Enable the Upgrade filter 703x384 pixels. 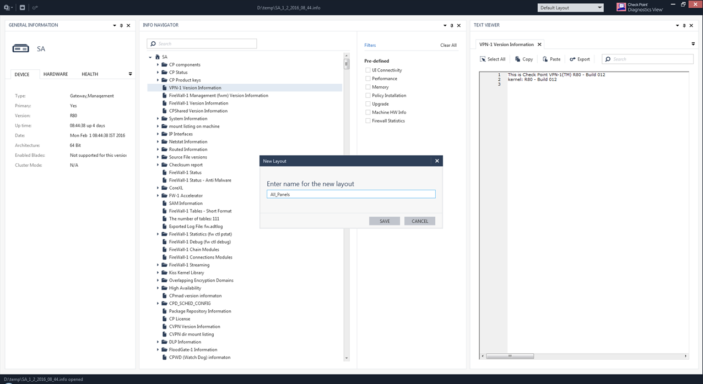(367, 104)
